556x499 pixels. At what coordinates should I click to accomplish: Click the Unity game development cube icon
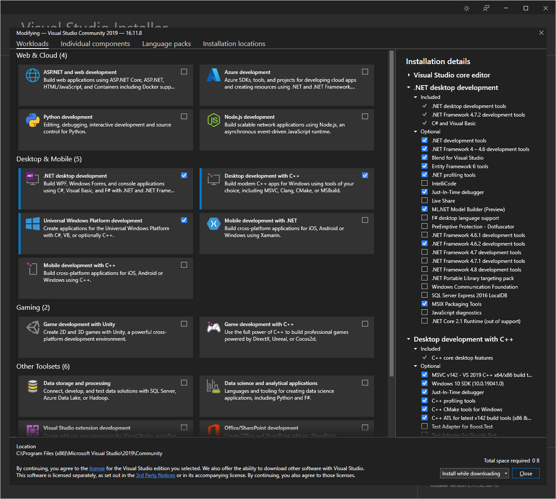click(33, 327)
